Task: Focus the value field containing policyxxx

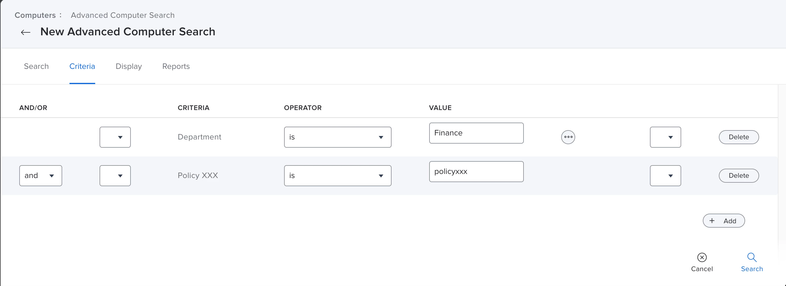Action: coord(476,171)
